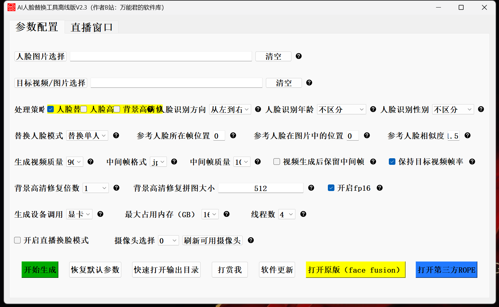
Task: Click help icon beside 生成视频质量 dropdown
Action: [x=90, y=162]
